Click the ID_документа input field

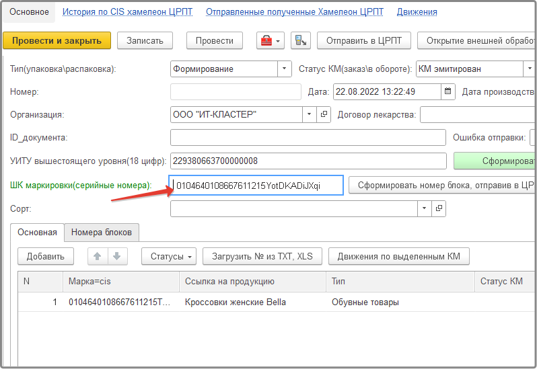pos(308,138)
